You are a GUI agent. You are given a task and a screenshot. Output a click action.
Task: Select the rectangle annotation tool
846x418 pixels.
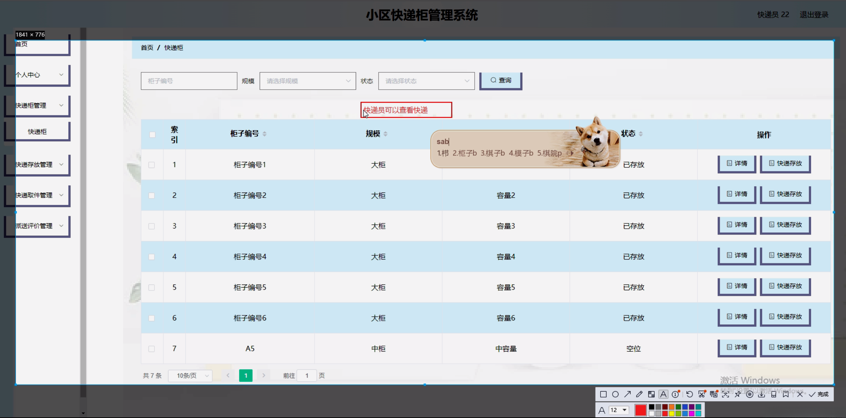tap(603, 394)
